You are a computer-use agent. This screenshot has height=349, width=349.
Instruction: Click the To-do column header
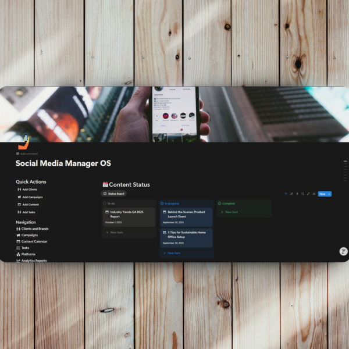[x=109, y=204]
